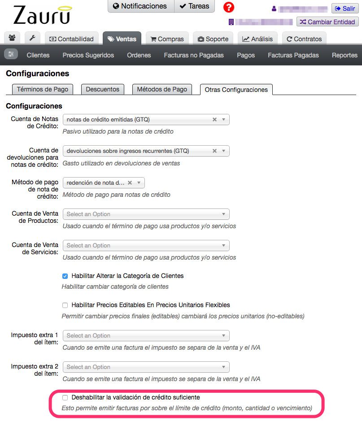Clear the redención de nota method selection

(130, 182)
